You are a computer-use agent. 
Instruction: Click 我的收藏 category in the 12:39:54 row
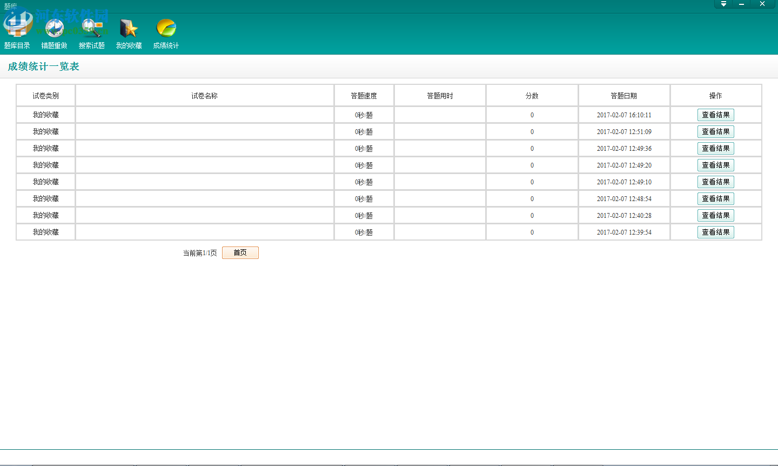tap(46, 232)
